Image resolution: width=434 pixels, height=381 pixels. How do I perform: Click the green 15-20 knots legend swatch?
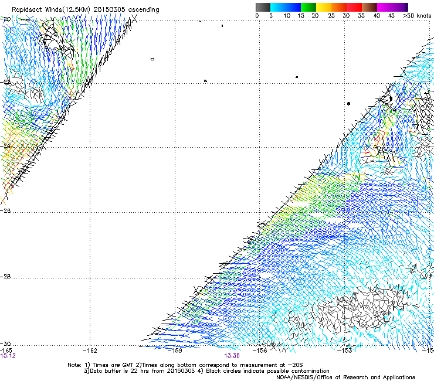point(308,7)
